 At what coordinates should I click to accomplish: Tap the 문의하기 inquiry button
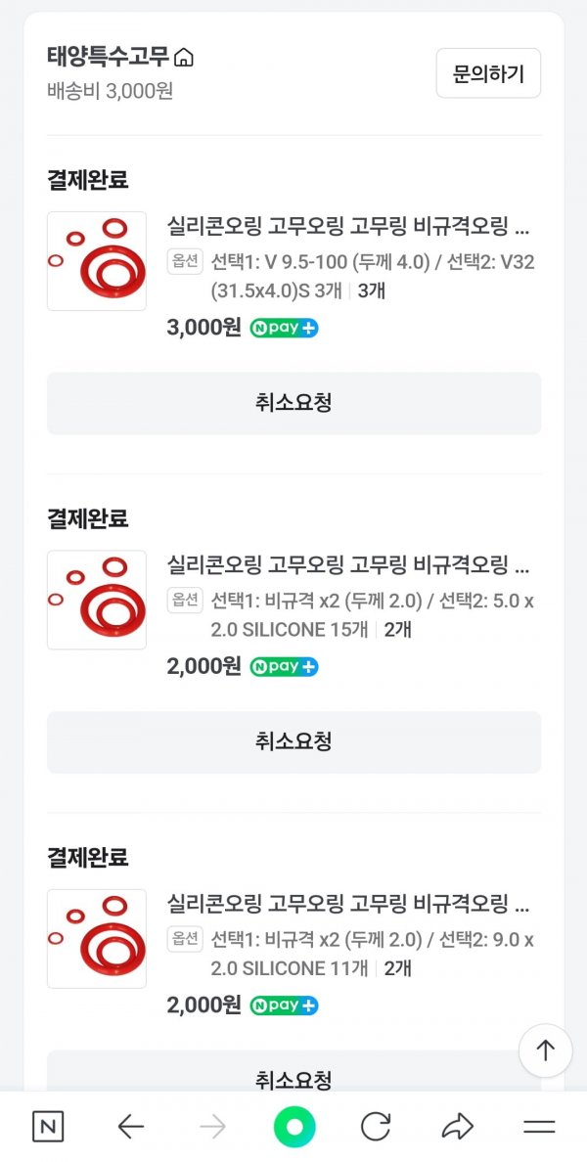click(x=488, y=73)
